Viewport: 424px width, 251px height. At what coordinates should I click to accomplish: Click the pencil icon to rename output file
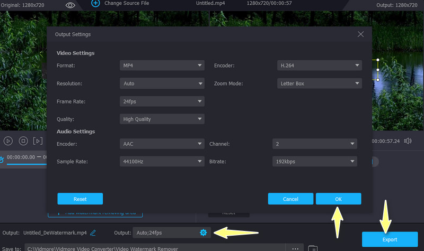click(93, 233)
